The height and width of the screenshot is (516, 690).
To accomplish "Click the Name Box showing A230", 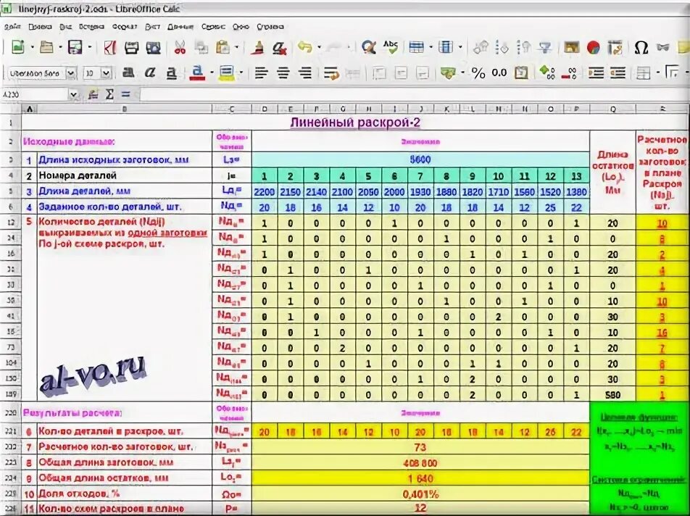I will pyautogui.click(x=36, y=94).
